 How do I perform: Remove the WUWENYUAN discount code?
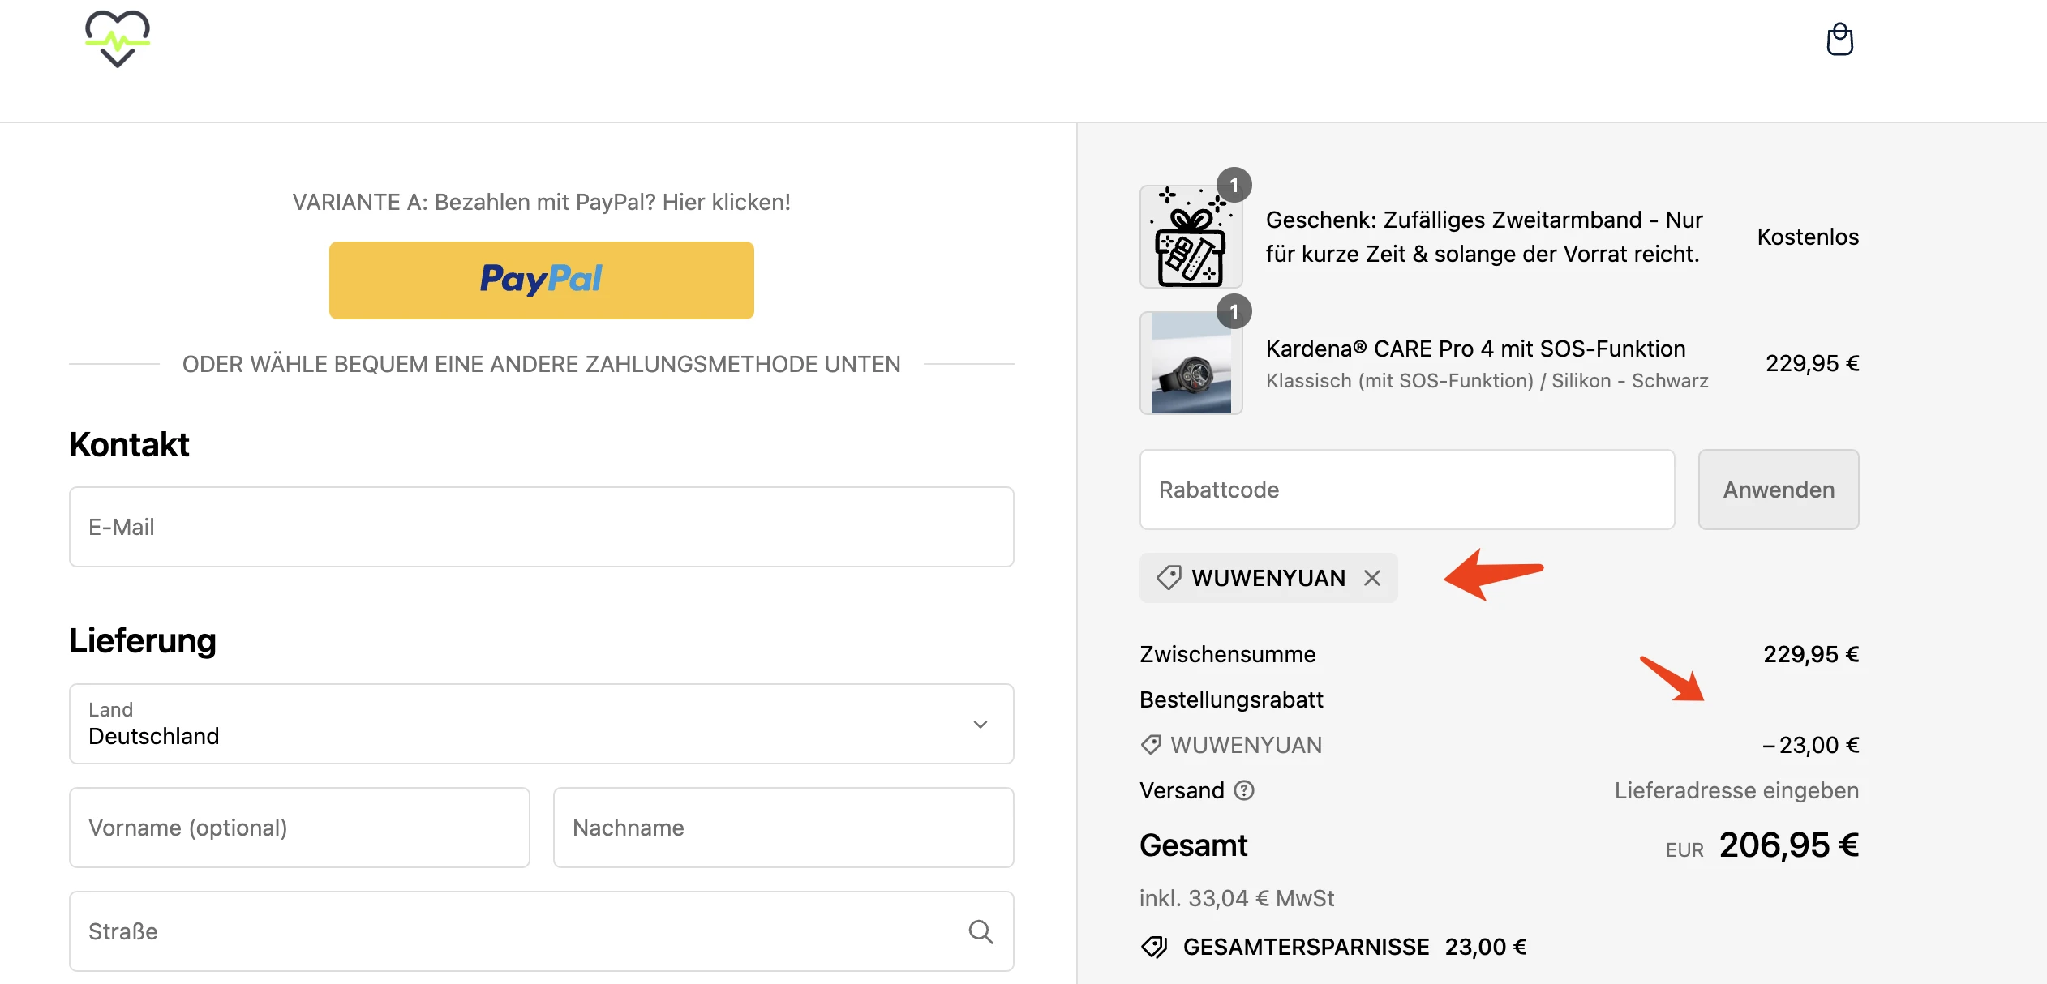[x=1372, y=578]
